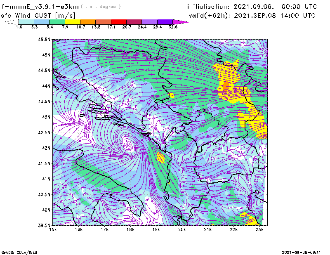The height and width of the screenshot is (255, 330).
Task: Click the 15E longitude label
Action: pyautogui.click(x=53, y=229)
